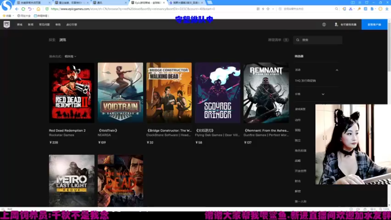
Task: Click the magnifier icon in the store search
Action: pos(298,40)
